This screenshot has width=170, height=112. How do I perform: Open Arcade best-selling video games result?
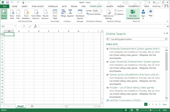click(132, 87)
